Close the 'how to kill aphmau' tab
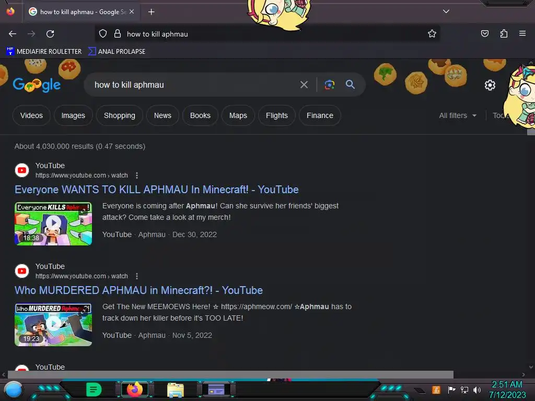535x401 pixels. pyautogui.click(x=132, y=11)
